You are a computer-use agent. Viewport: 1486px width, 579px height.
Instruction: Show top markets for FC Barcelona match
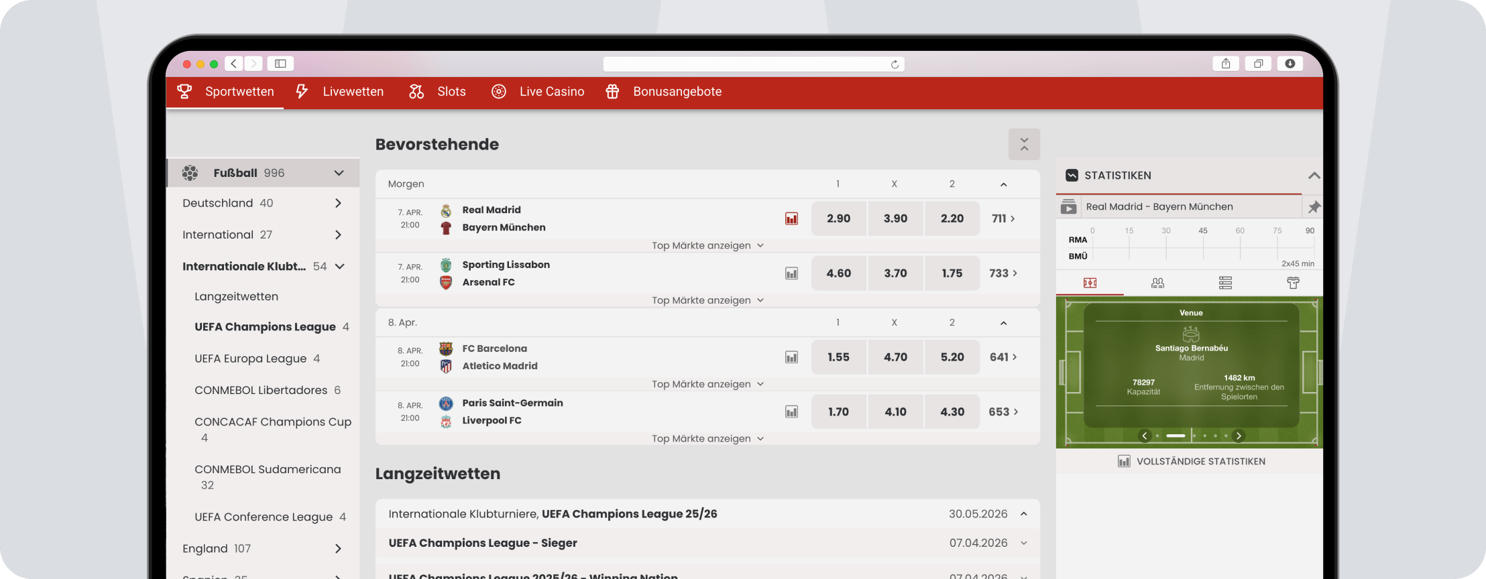pyautogui.click(x=707, y=384)
